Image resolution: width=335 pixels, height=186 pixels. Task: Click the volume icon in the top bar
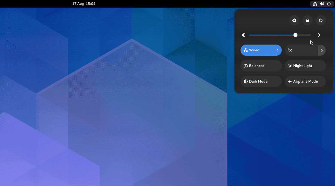[322, 4]
